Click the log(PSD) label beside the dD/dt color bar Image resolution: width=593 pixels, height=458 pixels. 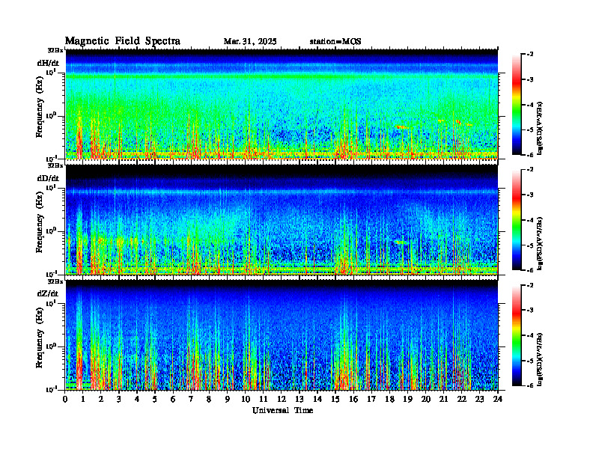pyautogui.click(x=540, y=244)
